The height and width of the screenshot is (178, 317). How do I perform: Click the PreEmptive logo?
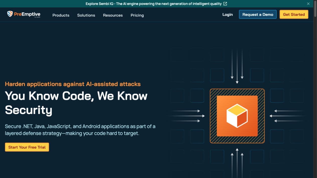24,14
